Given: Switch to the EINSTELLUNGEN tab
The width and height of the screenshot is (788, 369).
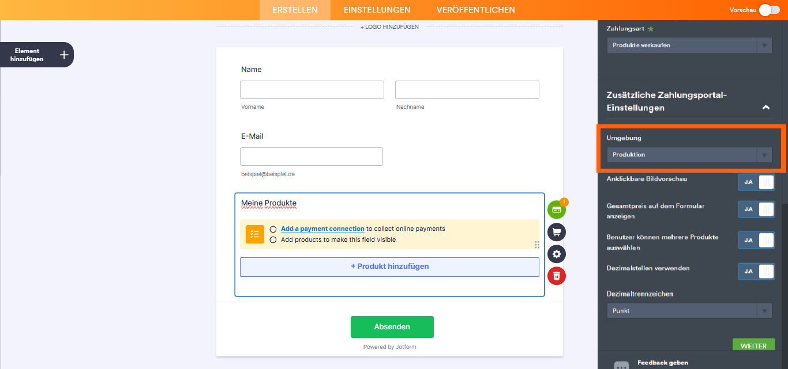Looking at the screenshot, I should click(x=377, y=10).
